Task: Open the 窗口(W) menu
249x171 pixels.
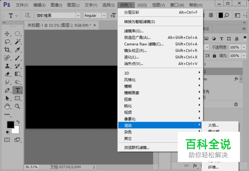Action: (x=177, y=5)
